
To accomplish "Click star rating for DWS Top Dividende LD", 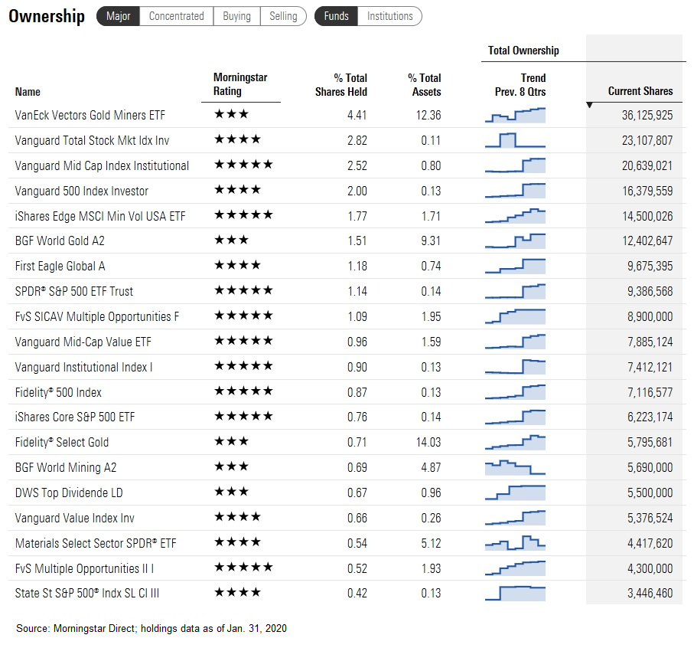I will 231,493.
